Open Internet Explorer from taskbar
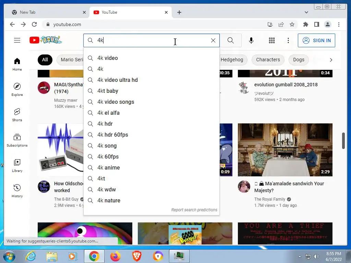Viewport: 351px width, 263px height. pyautogui.click(x=31, y=256)
